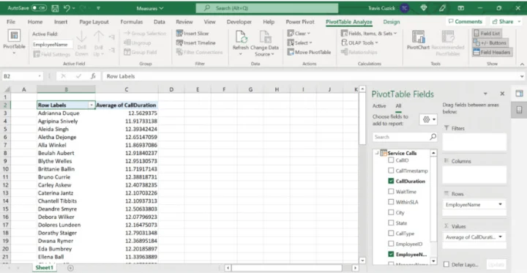Click the Save icon in title bar

[55, 8]
